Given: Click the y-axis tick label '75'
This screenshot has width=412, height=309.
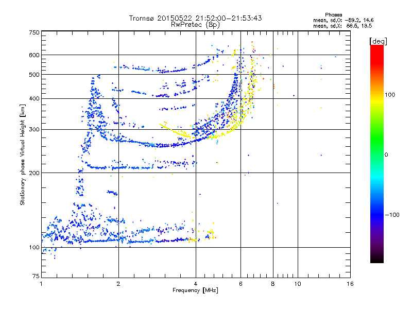Looking at the screenshot, I should (x=36, y=276).
